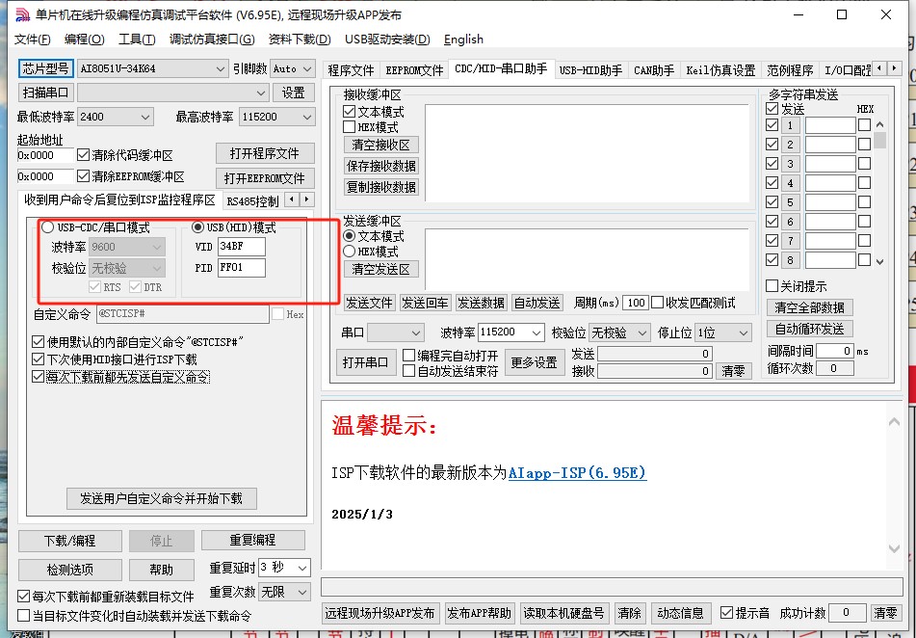Open the RS485控制 tab
The image size is (916, 638).
coord(252,201)
